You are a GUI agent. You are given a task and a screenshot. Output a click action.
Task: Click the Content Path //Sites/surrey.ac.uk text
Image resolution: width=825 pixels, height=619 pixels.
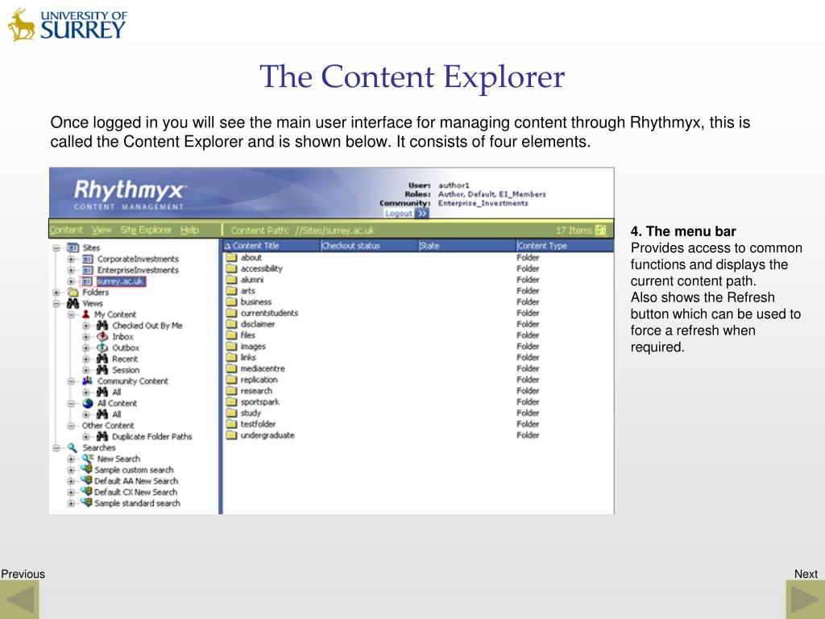pyautogui.click(x=303, y=230)
